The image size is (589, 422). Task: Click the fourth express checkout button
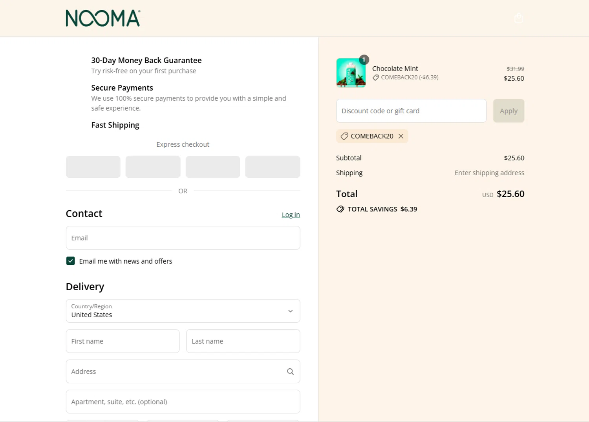coord(273,167)
